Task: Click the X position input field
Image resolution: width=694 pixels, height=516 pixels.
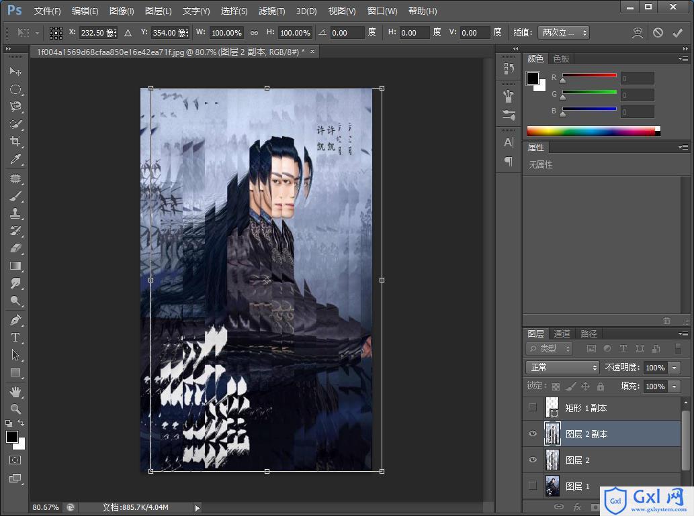Action: point(99,33)
